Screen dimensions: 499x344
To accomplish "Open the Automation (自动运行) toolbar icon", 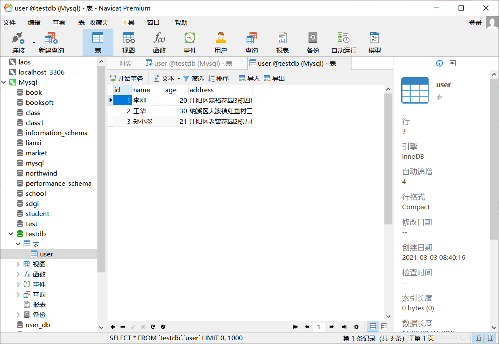I will point(344,42).
